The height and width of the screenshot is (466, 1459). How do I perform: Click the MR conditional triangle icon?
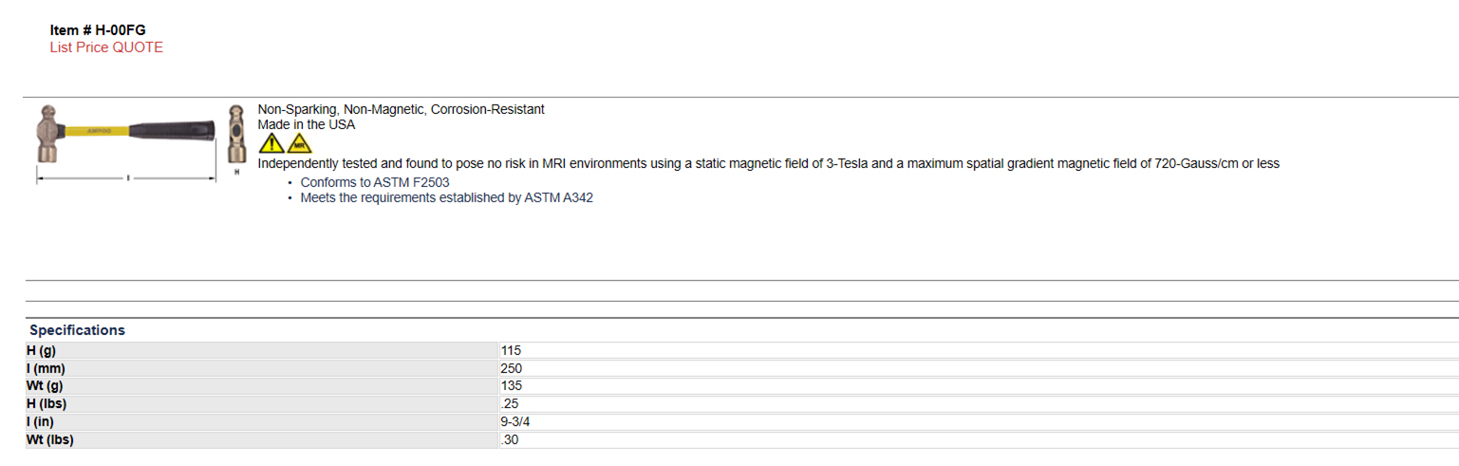pos(299,144)
